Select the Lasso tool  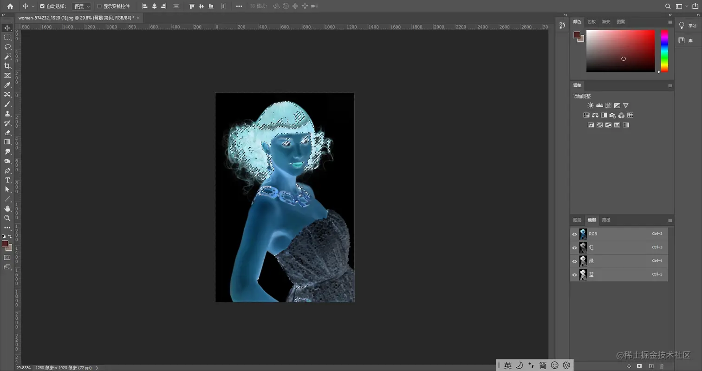coord(7,47)
